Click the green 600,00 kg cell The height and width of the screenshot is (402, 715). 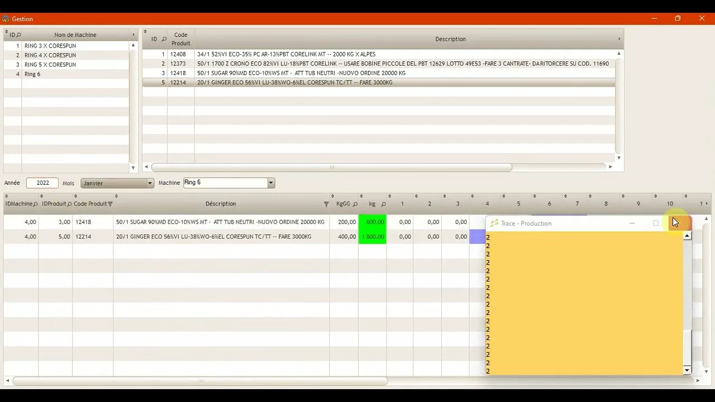[x=373, y=222]
